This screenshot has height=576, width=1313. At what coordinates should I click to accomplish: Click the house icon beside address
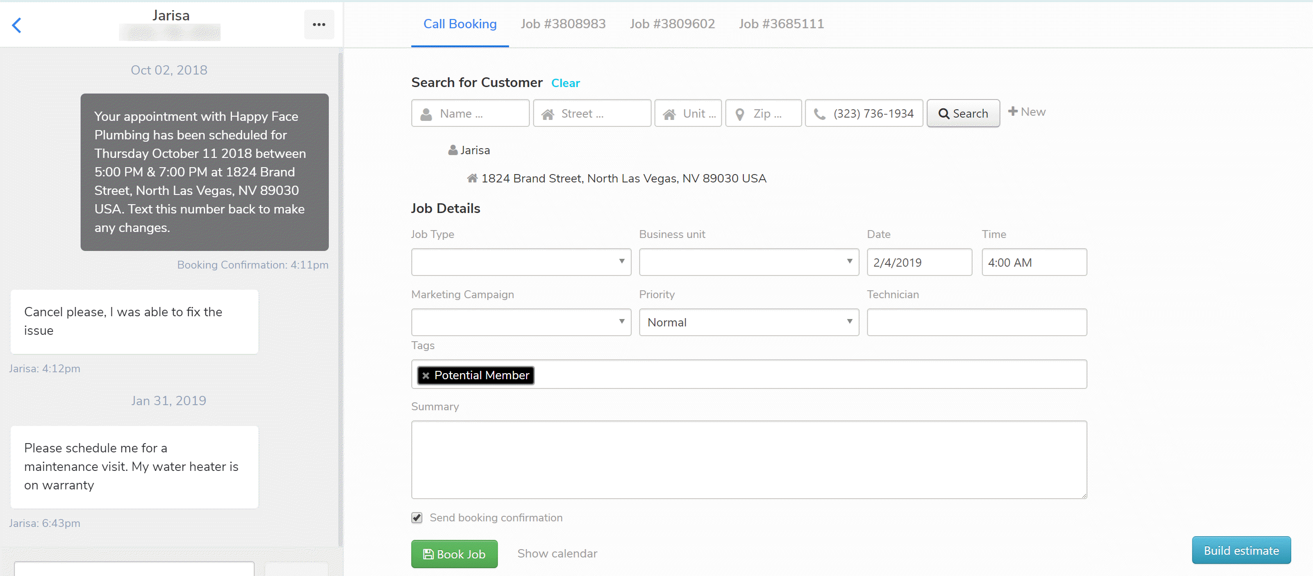coord(472,178)
